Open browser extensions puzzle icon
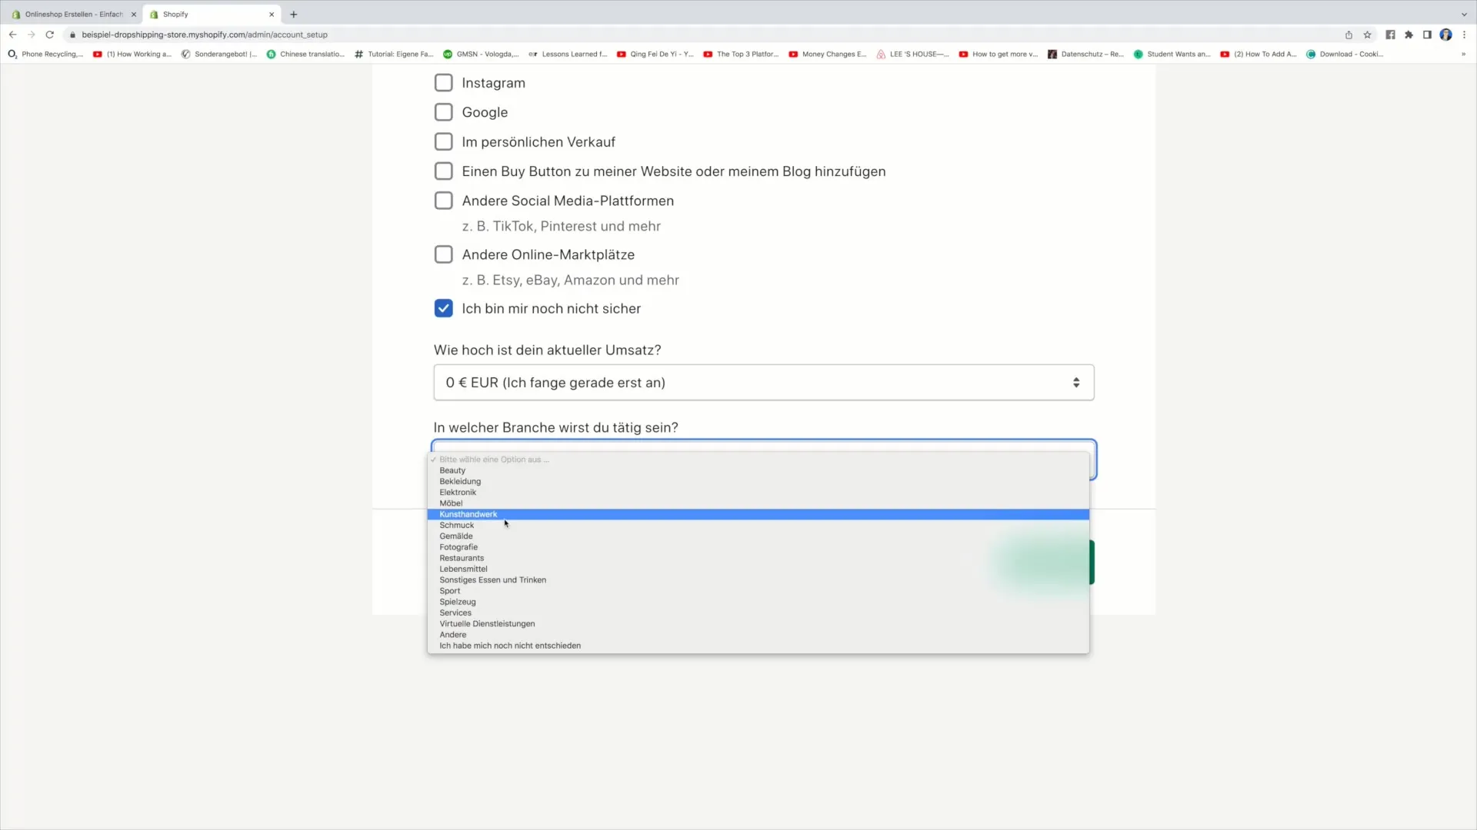 (x=1409, y=35)
